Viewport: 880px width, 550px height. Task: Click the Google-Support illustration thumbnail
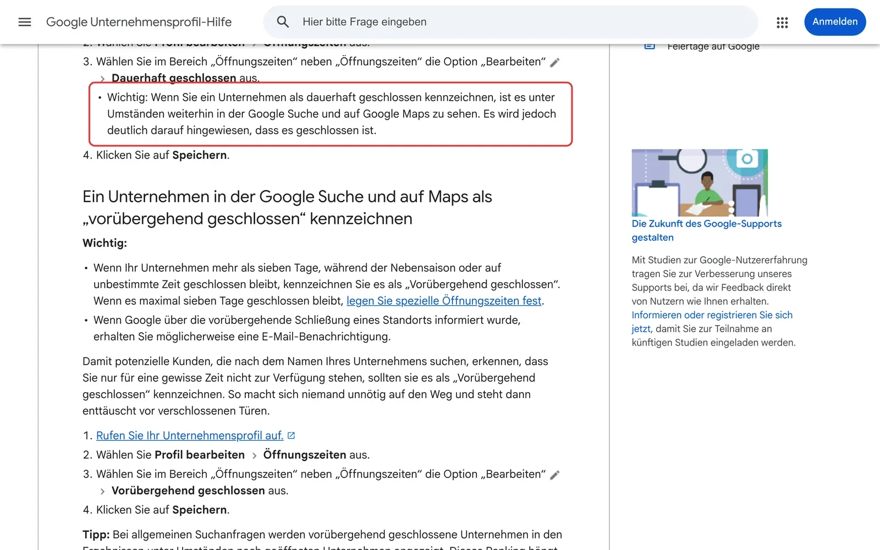[700, 183]
